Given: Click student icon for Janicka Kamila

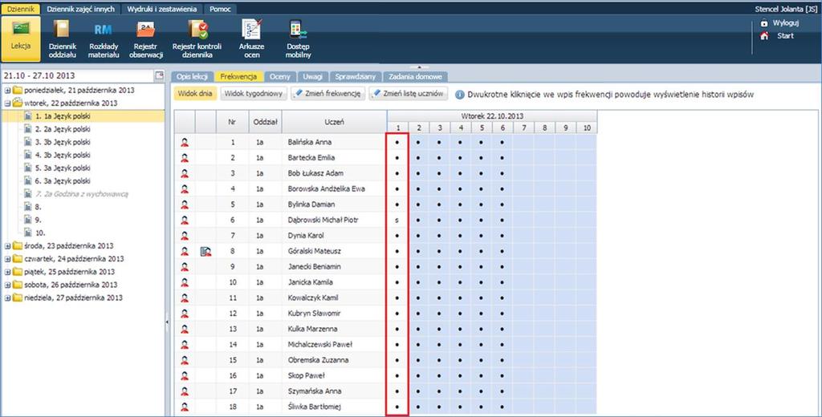Looking at the screenshot, I should (185, 282).
